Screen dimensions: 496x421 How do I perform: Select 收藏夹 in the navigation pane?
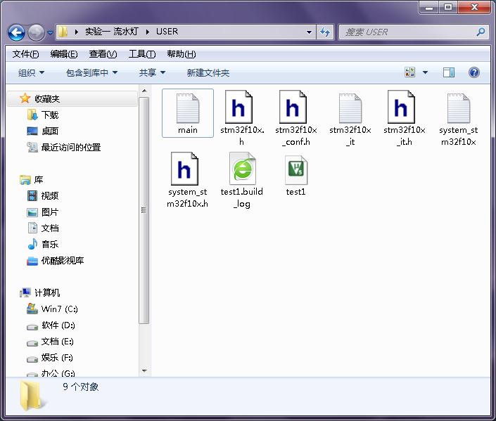[47, 99]
